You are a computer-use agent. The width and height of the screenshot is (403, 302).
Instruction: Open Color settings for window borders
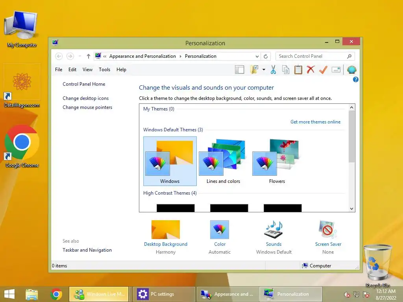click(x=220, y=237)
